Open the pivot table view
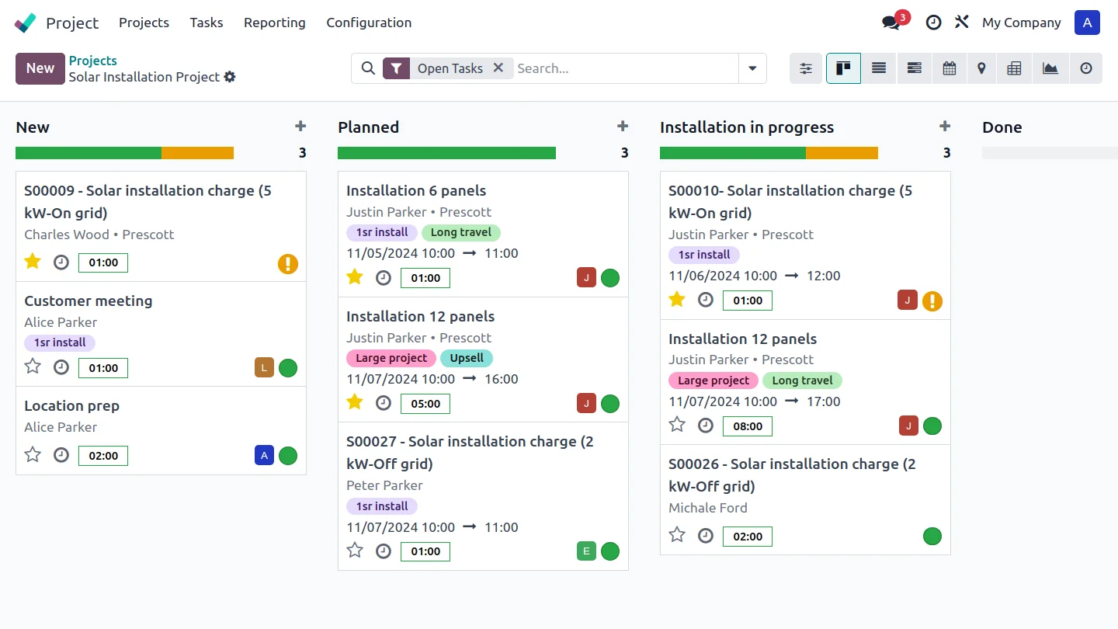The height and width of the screenshot is (629, 1118). click(x=1014, y=68)
